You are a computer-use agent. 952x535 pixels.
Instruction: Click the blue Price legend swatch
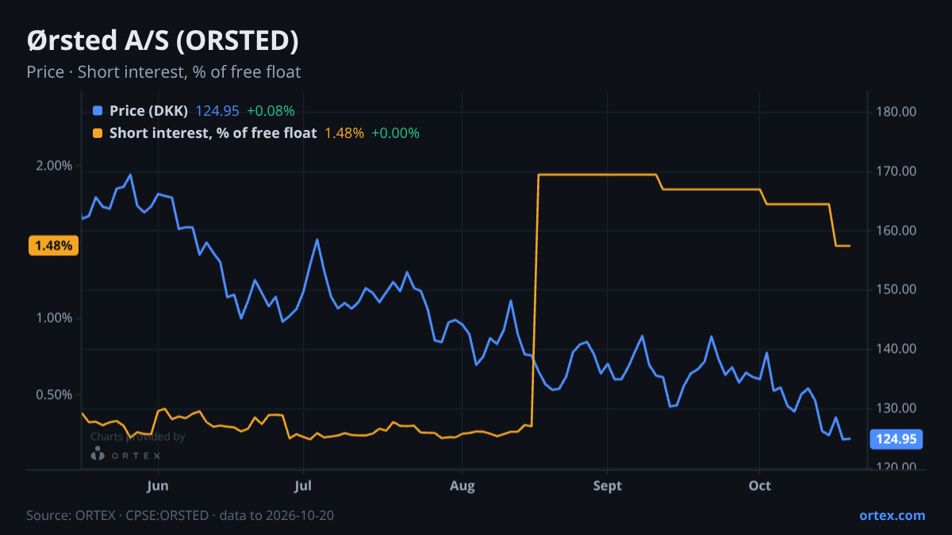point(98,111)
